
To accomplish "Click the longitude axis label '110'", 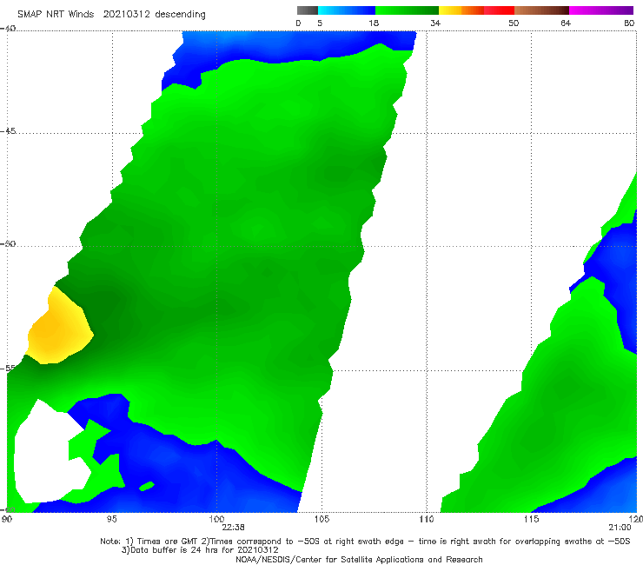I will pos(427,519).
